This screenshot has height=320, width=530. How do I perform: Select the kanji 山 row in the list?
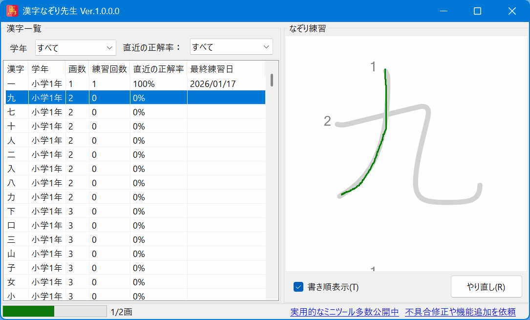tap(15, 254)
